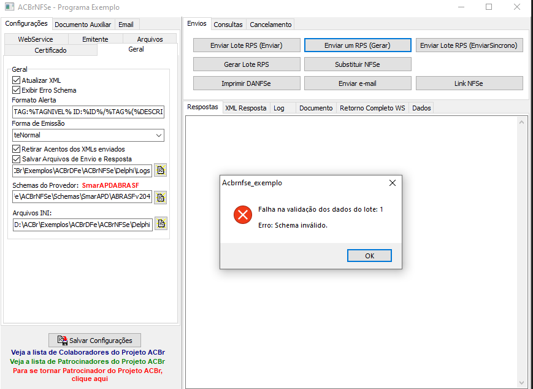Open the Documento Auxiliar tab
Image resolution: width=533 pixels, height=389 pixels.
[x=83, y=25]
